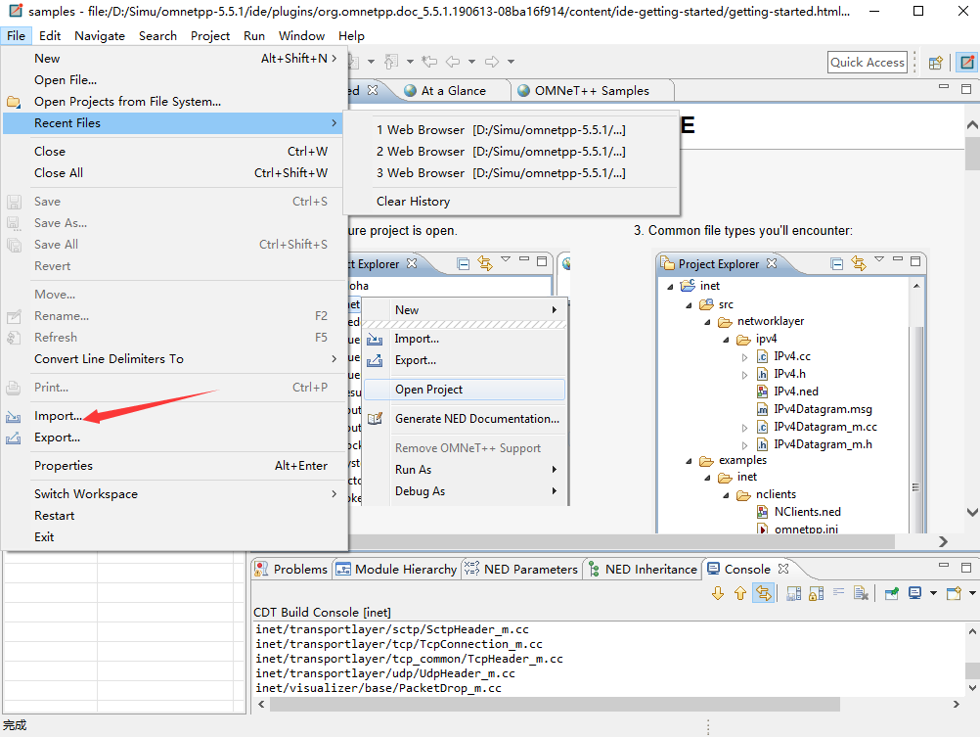Open the Help menu
980x737 pixels.
[x=351, y=35]
